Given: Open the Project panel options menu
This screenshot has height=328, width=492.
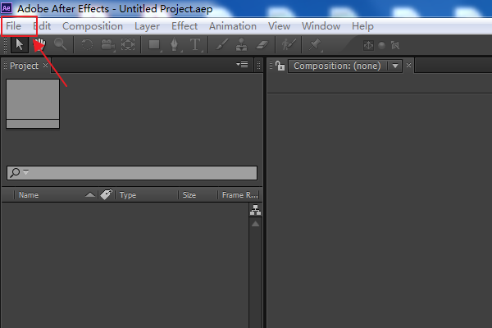Looking at the screenshot, I should (242, 64).
